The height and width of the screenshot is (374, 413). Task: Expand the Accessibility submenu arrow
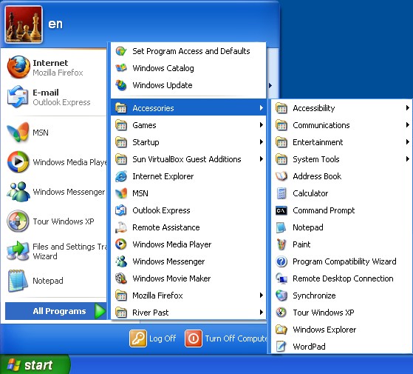click(408, 107)
